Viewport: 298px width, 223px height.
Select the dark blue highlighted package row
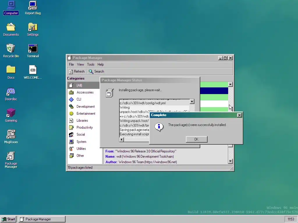pos(214,91)
